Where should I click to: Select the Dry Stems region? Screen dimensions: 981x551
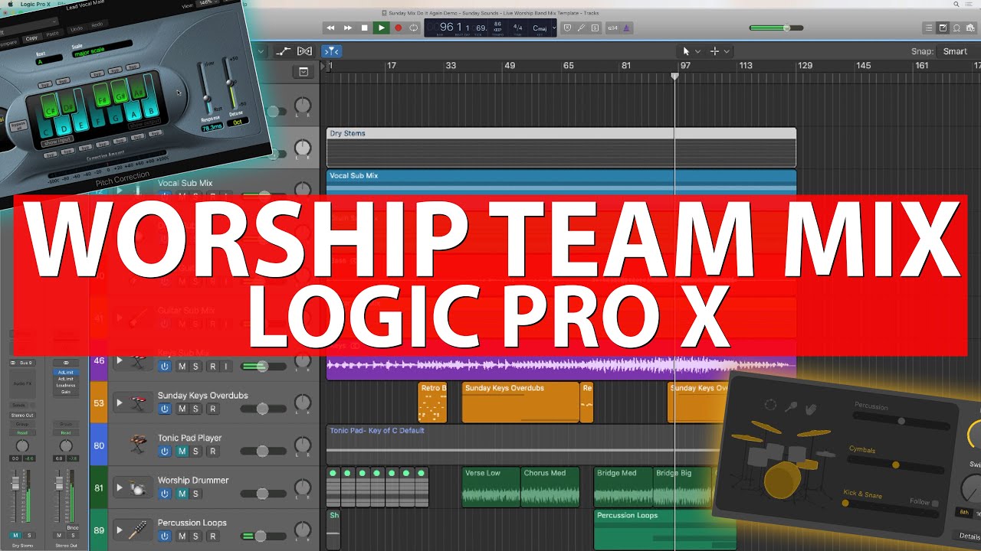(561, 147)
